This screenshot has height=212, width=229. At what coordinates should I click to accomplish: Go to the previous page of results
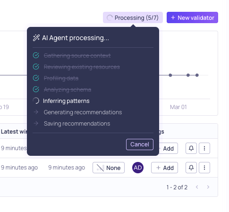point(197,187)
